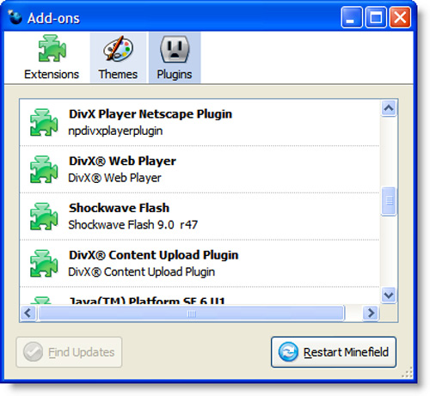Viewport: 430px width, 396px height.
Task: Switch to the Themes tab label
Action: pyautogui.click(x=118, y=75)
